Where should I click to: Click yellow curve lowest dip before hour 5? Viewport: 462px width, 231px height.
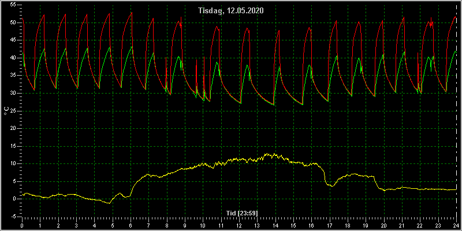[109, 203]
